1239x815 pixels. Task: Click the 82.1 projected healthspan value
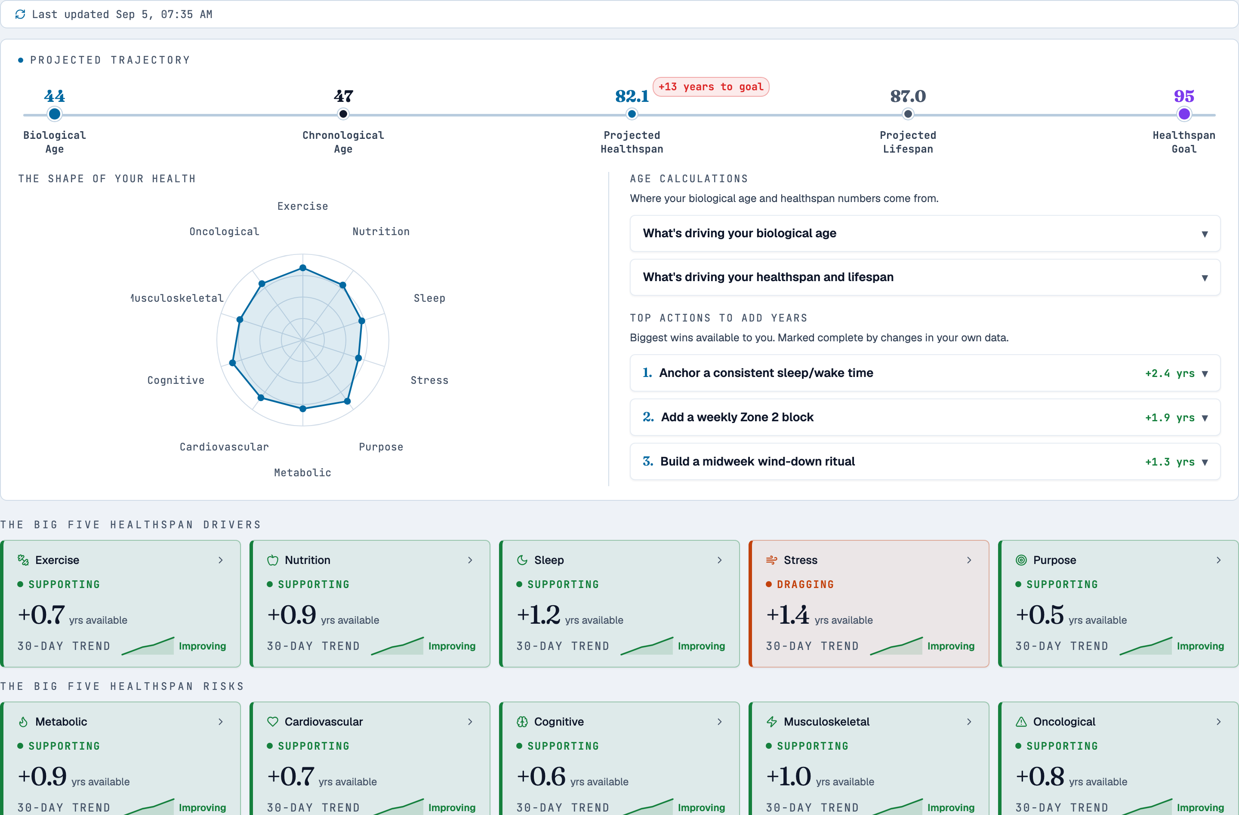click(x=632, y=96)
